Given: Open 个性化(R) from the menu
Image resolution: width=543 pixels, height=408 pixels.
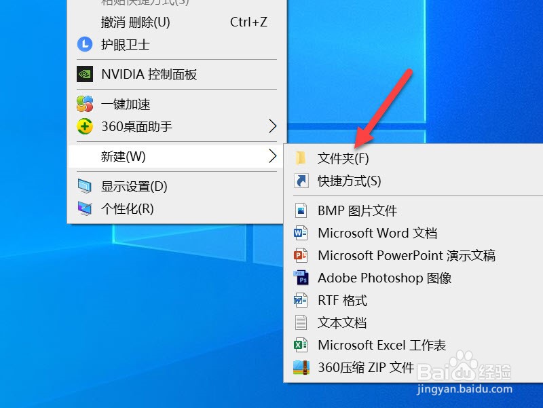Looking at the screenshot, I should tap(176, 208).
